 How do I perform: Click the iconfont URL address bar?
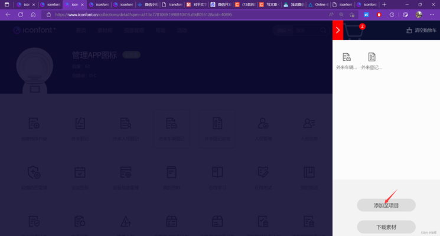tap(177, 14)
